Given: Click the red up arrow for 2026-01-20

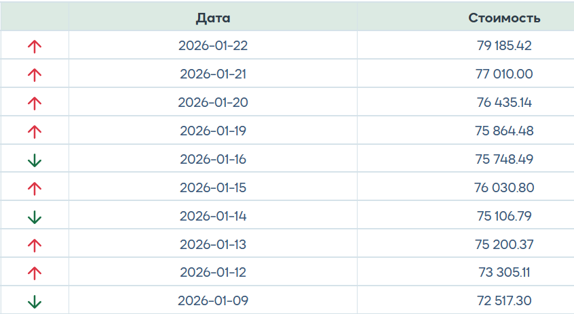Looking at the screenshot, I should [35, 104].
